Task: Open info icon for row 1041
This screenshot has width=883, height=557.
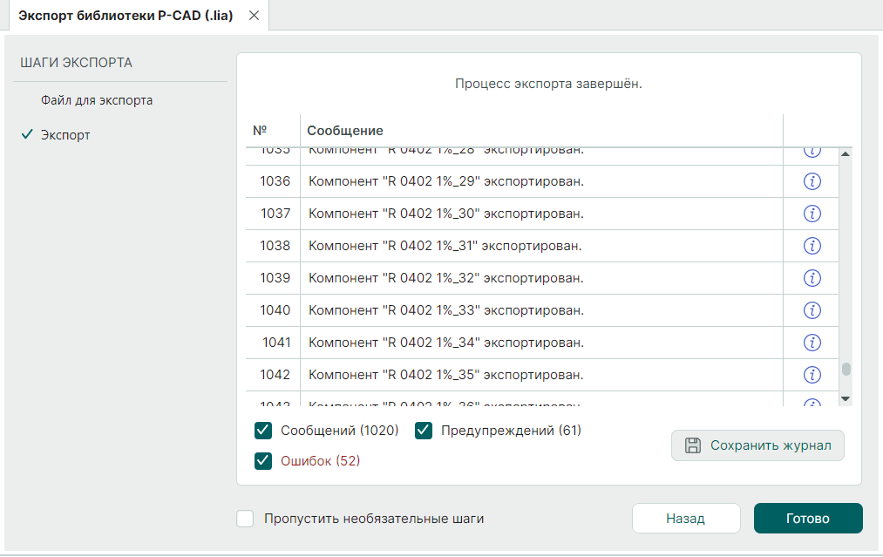Action: (812, 343)
